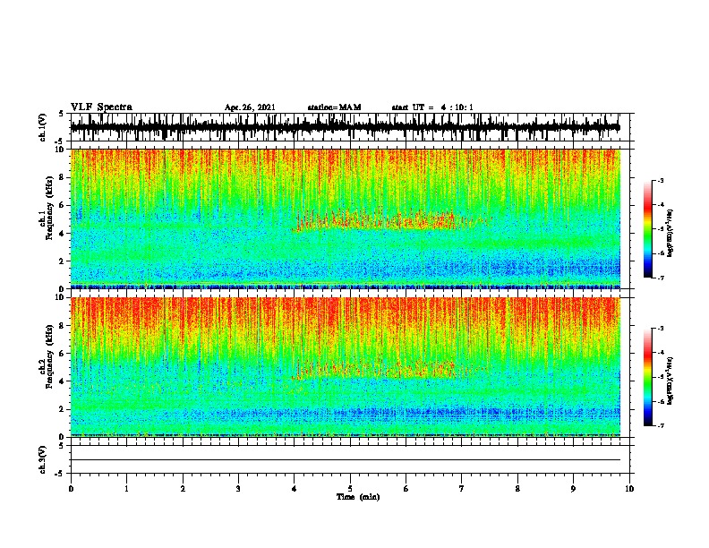Click the '6' kHz tick of ch.1 spectrogram
The image size is (709, 548).
tap(63, 206)
